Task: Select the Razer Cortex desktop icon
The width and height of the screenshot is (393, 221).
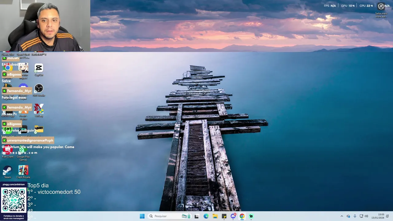Action: pos(7,131)
